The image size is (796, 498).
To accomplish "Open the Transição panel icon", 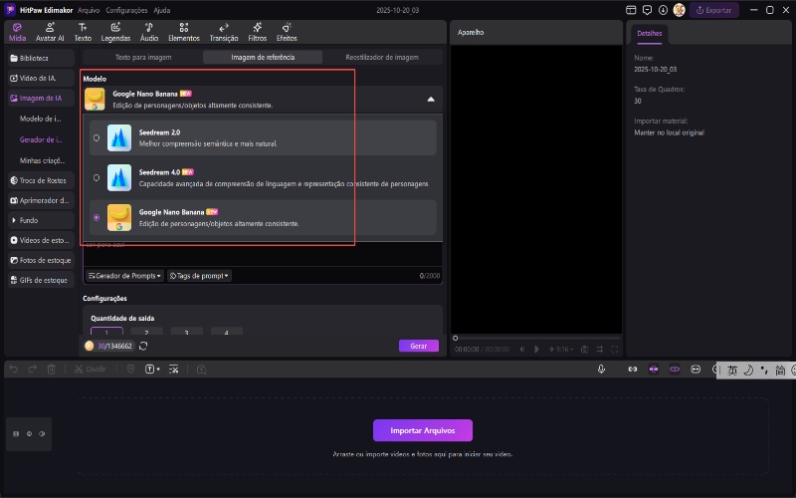I will [224, 31].
